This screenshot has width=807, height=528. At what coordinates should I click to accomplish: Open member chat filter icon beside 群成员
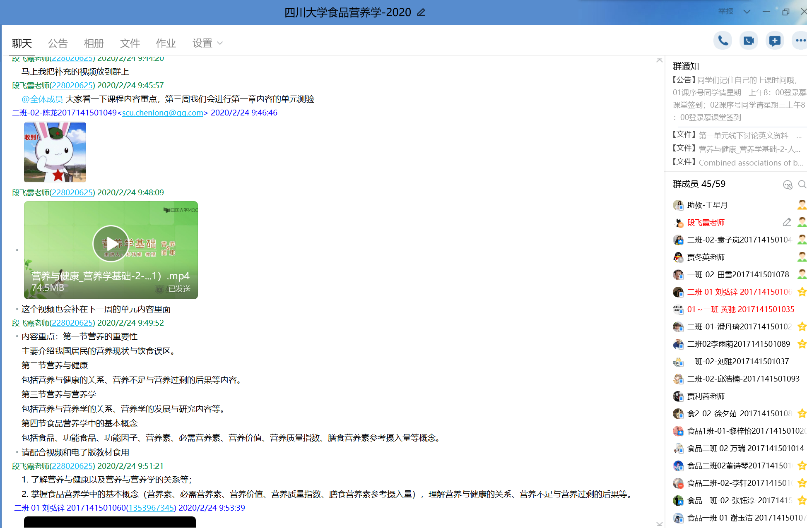click(787, 185)
